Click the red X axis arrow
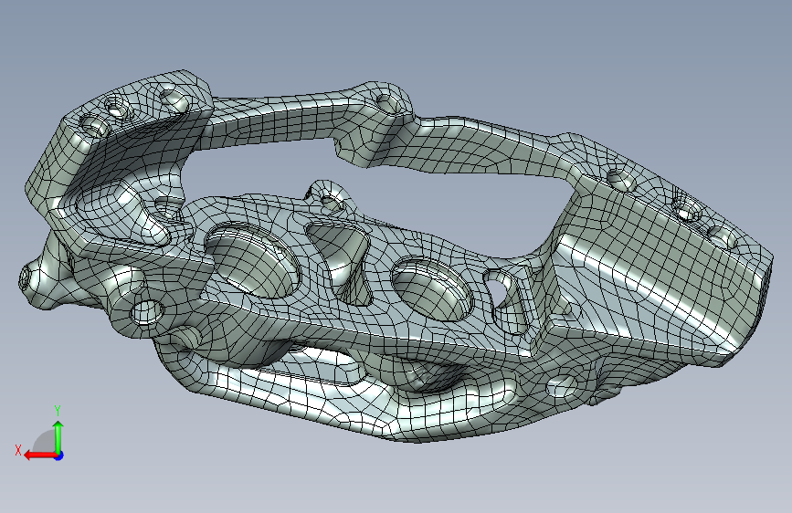Image resolution: width=792 pixels, height=513 pixels. pyautogui.click(x=40, y=455)
